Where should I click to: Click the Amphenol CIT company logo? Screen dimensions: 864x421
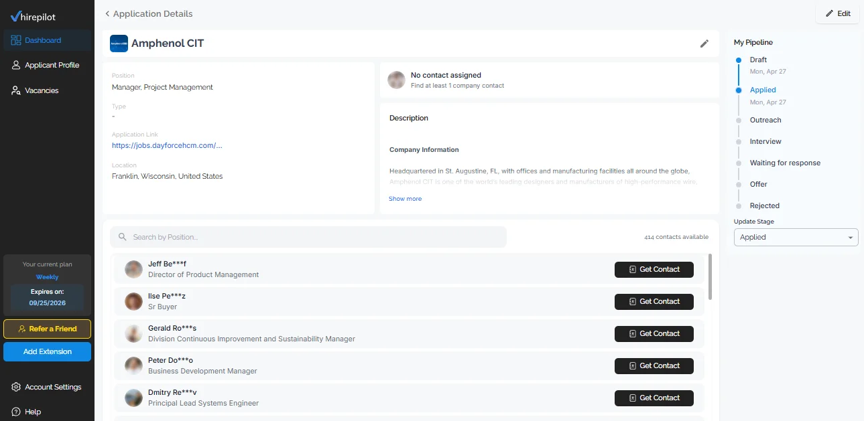(119, 44)
